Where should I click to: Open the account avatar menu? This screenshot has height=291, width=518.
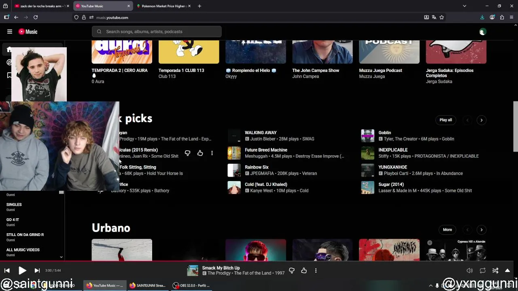coord(482,32)
